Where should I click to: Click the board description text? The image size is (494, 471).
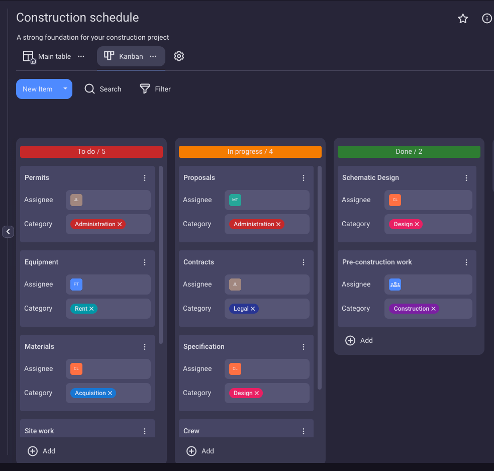click(92, 38)
